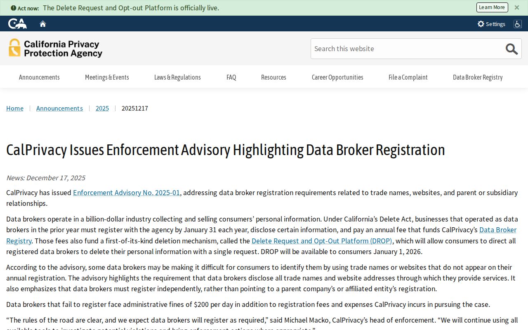The image size is (528, 330).
Task: Click the News: December 17, 2025 dateline
Action: click(46, 178)
